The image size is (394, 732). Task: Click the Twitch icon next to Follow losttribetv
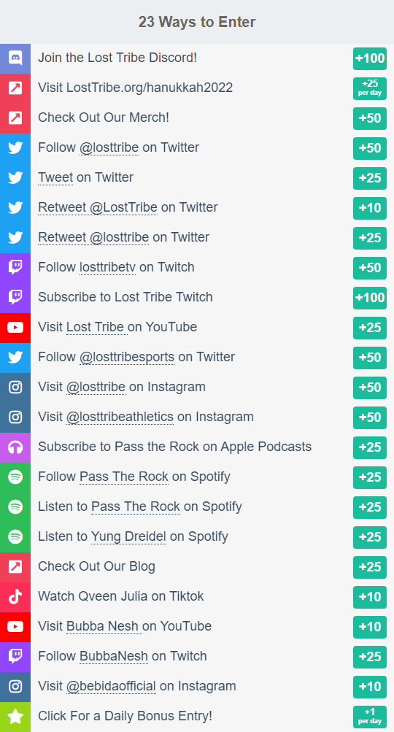[15, 268]
